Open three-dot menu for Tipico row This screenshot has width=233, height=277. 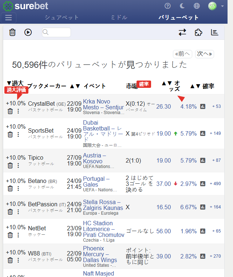click(18, 165)
